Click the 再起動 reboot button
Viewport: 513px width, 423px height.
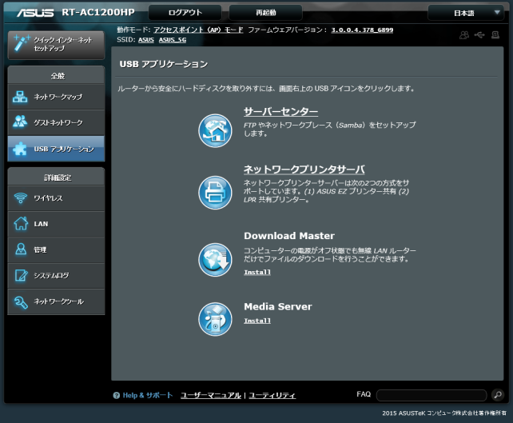tap(265, 13)
